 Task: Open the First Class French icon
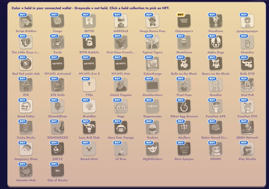click(x=121, y=42)
